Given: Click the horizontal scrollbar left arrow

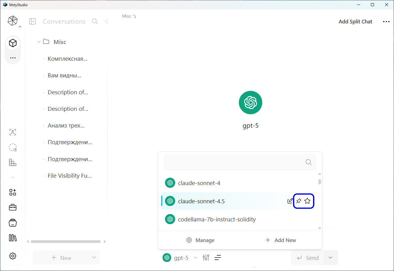Looking at the screenshot, I should tap(28, 242).
